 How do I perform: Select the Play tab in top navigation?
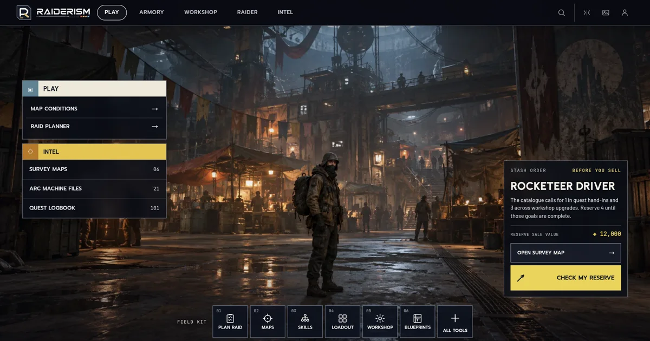(112, 12)
